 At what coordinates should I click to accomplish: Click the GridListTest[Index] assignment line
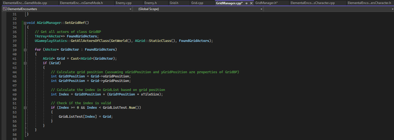click(x=86, y=117)
